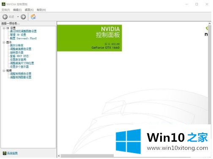The height and width of the screenshot is (159, 213).
Task: Open the 帮助(H) menu
Action: click(x=41, y=10)
